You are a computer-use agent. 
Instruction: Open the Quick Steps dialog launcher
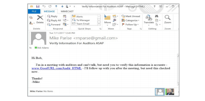(x=101, y=29)
